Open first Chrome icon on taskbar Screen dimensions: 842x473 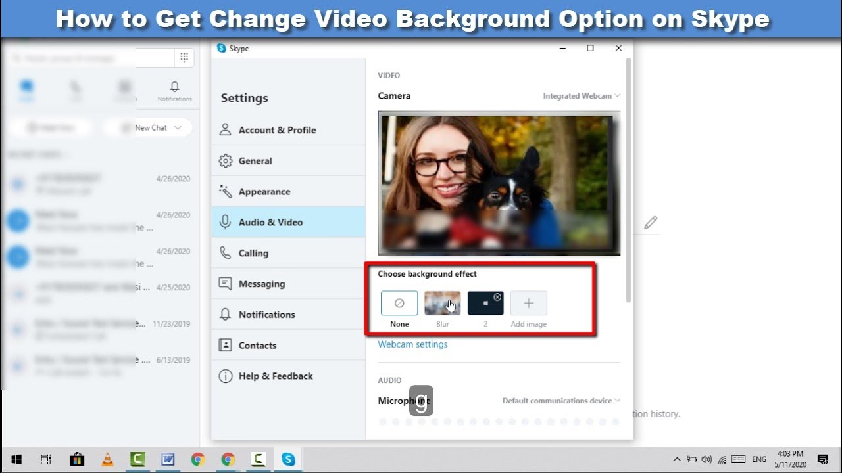tap(198, 460)
